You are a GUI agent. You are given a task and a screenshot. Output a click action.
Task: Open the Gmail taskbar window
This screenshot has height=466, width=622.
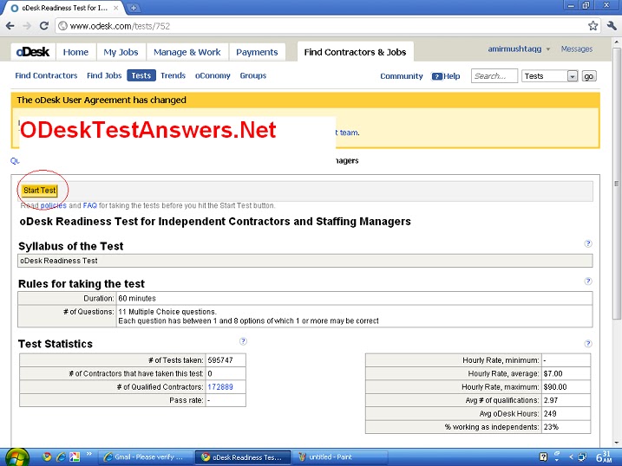tap(145, 456)
